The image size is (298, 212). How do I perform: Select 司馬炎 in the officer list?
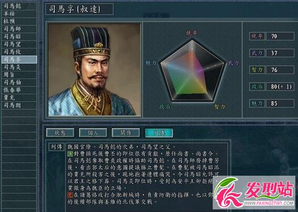pos(19,67)
